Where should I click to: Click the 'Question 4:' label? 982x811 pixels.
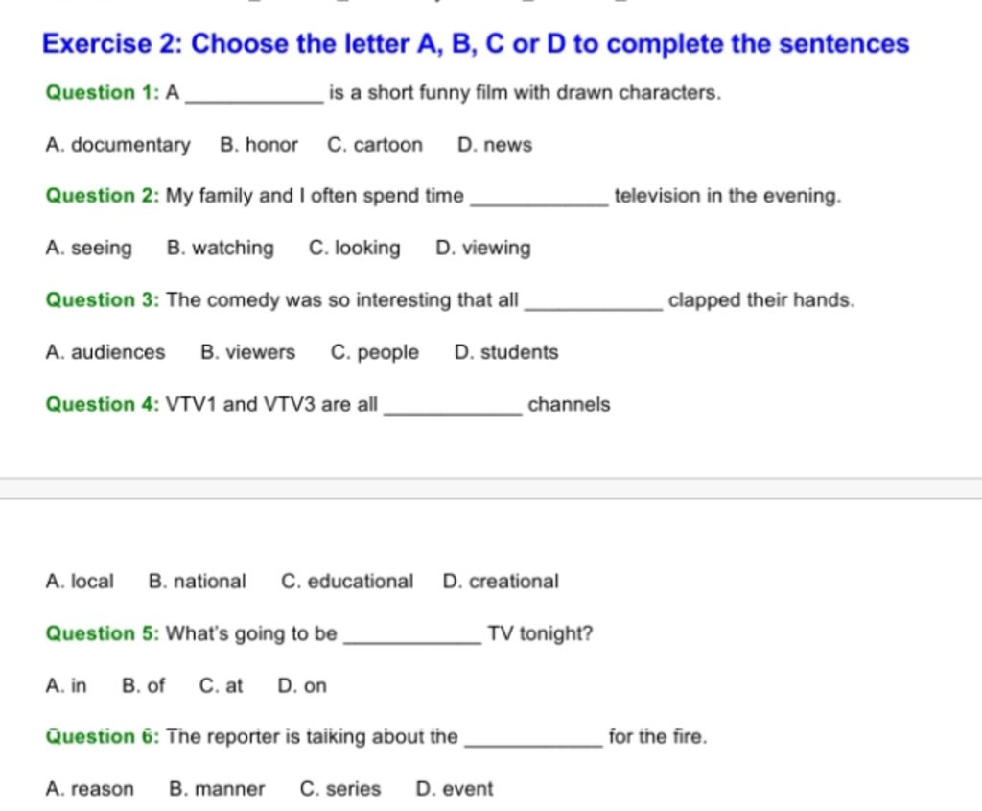pos(103,404)
